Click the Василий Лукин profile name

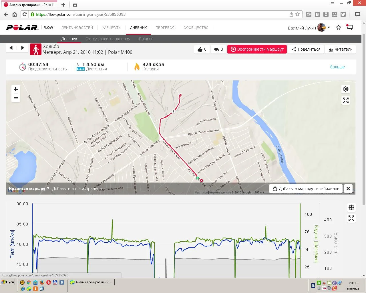click(x=302, y=28)
